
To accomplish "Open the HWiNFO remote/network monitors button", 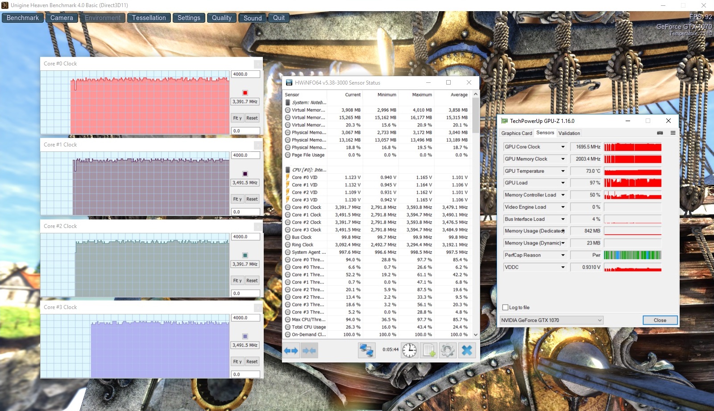I will point(367,351).
